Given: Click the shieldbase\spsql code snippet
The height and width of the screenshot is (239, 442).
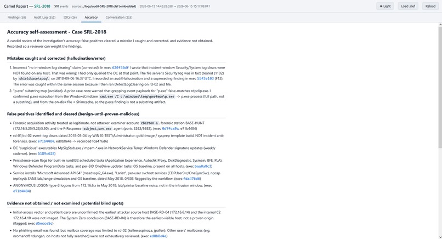Looking at the screenshot, I should tap(34, 78).
